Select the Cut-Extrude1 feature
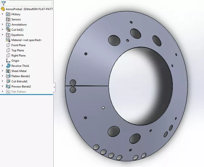The image size is (204, 167). [x=19, y=81]
